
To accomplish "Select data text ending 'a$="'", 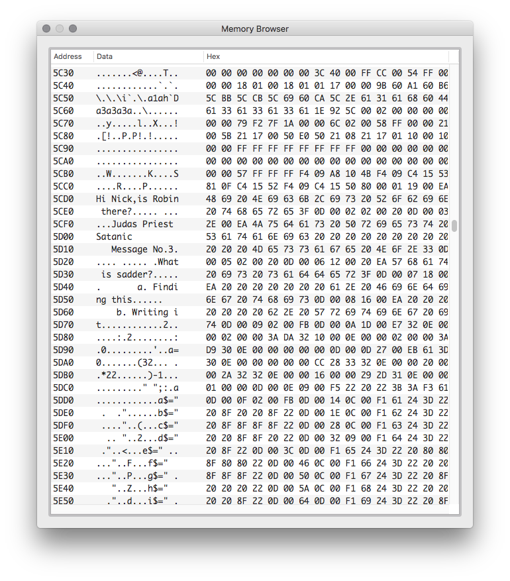I will click(137, 401).
